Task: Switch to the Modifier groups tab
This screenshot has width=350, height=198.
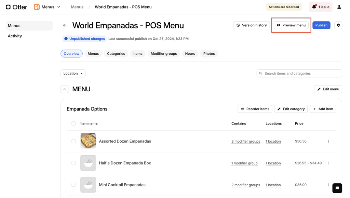Action: click(164, 54)
